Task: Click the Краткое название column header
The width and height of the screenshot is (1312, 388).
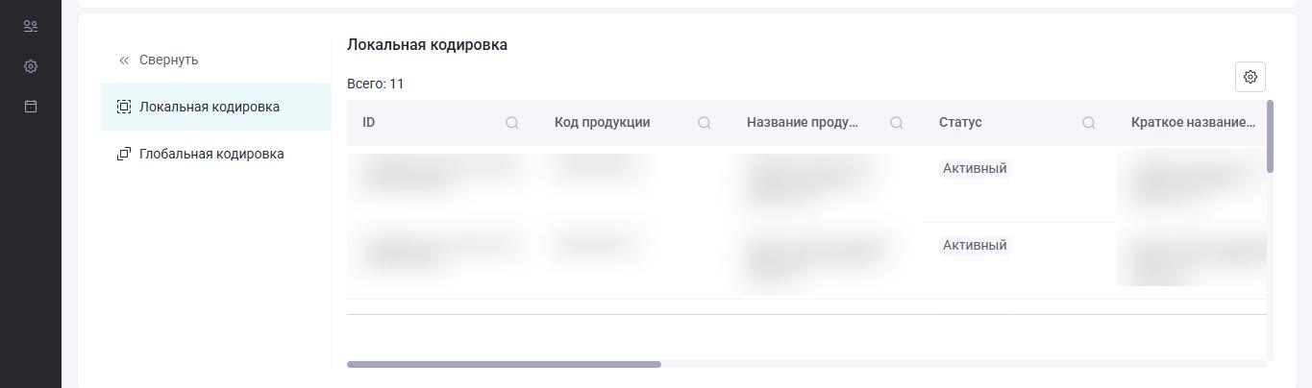Action: pos(1193,123)
